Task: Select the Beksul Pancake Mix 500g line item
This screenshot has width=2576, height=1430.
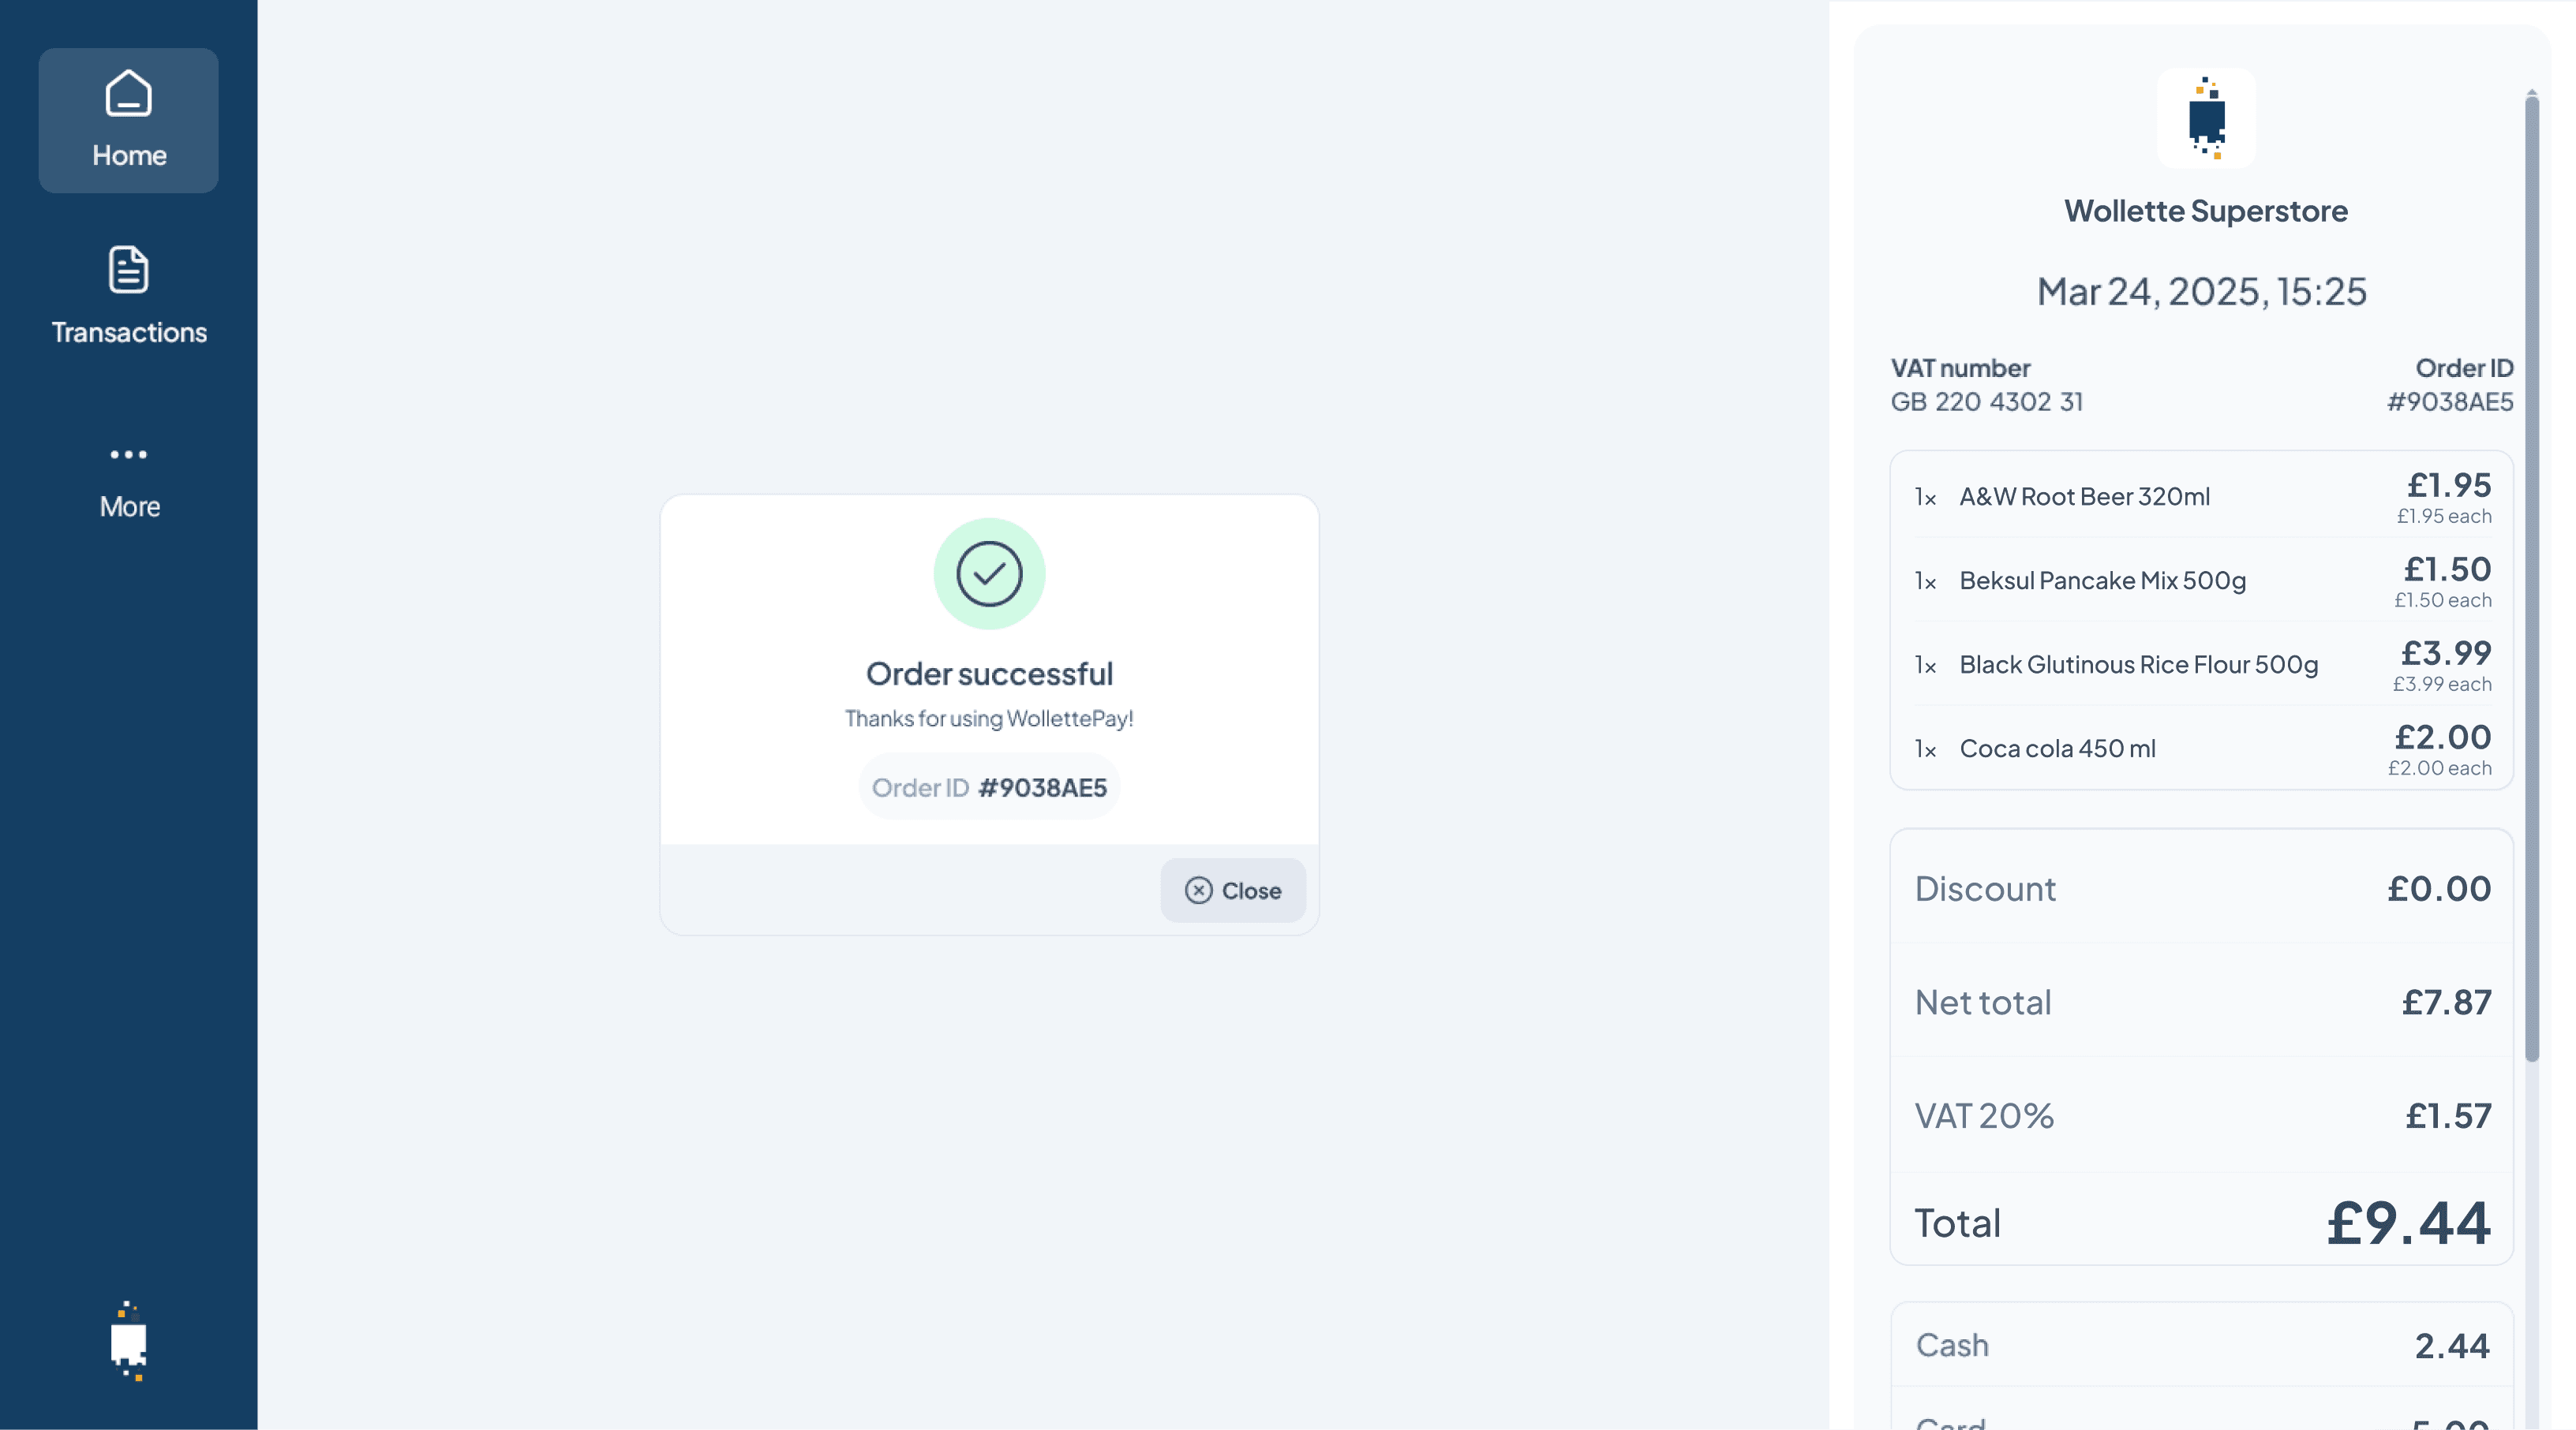Action: click(x=2202, y=581)
